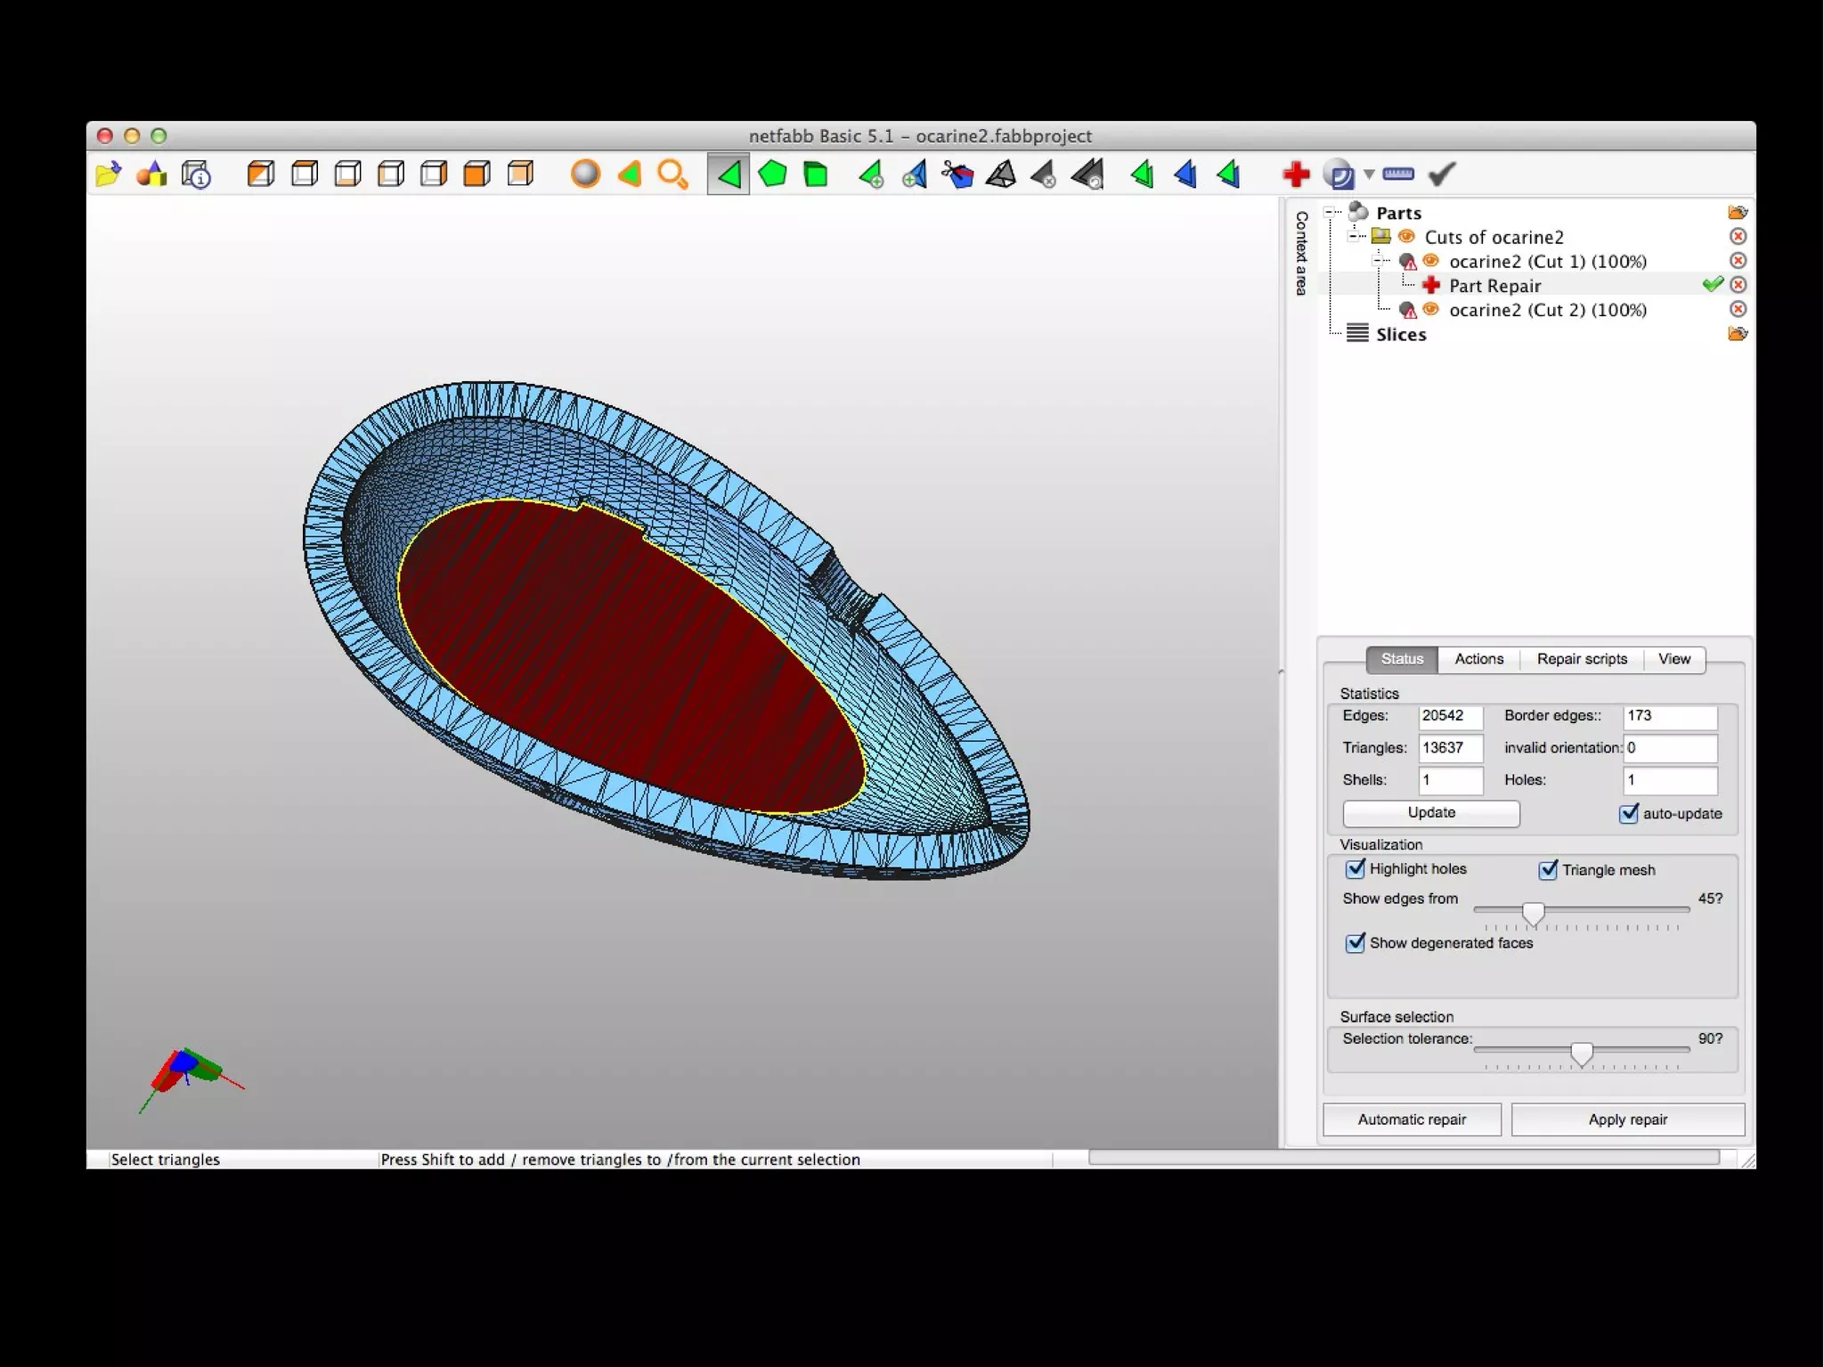Viewport: 1824px width, 1367px height.
Task: Click the magnifier zoom icon
Action: (672, 175)
